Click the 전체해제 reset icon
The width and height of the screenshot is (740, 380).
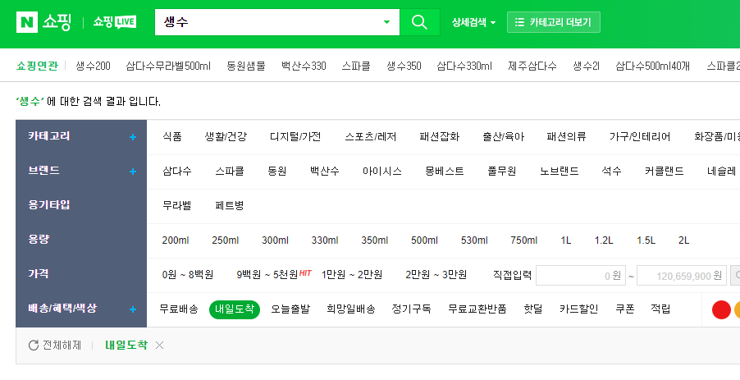click(34, 345)
